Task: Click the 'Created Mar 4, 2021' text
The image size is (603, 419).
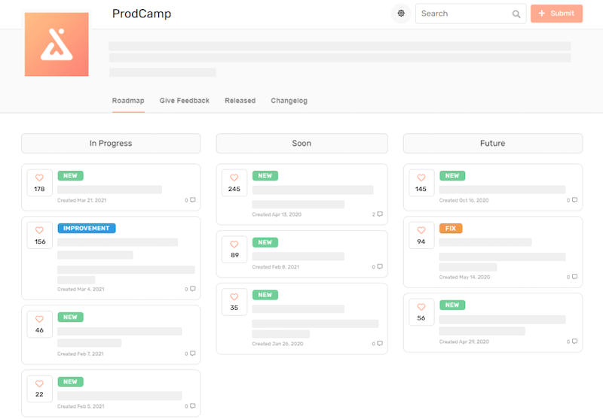Action: (81, 290)
